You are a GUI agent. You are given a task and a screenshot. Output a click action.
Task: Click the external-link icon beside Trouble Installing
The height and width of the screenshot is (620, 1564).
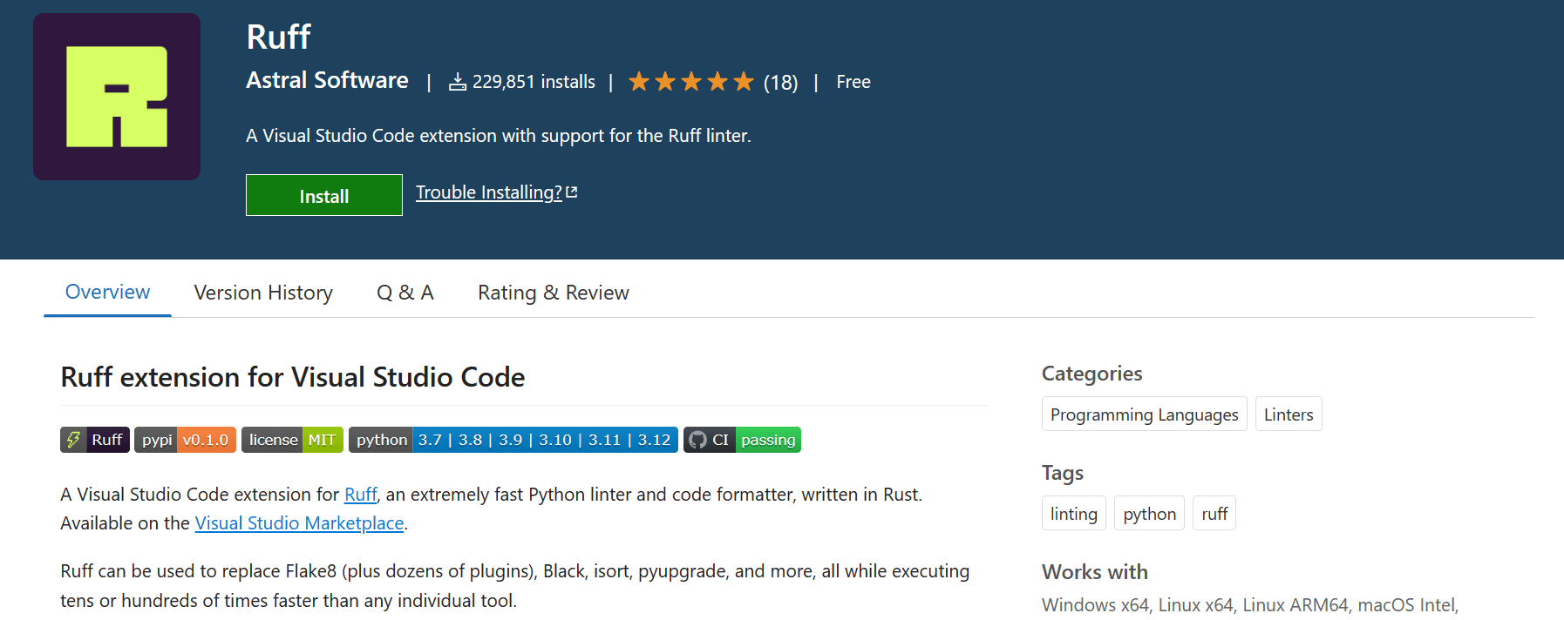[x=572, y=192]
